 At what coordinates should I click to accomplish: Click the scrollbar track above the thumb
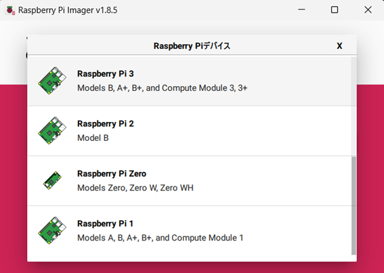click(x=354, y=106)
